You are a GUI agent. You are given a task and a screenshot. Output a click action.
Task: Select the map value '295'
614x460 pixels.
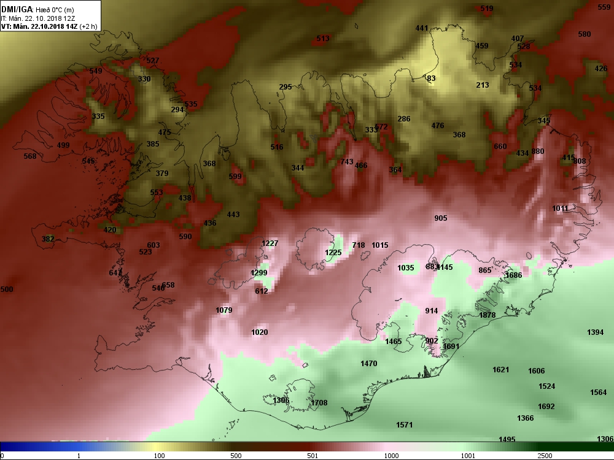coord(286,87)
